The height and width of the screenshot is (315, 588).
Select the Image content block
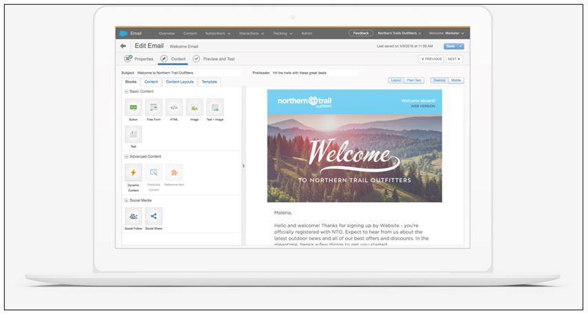(x=194, y=107)
